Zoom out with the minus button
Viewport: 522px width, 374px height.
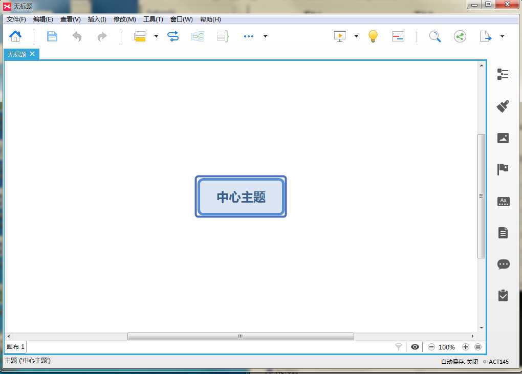(x=431, y=347)
